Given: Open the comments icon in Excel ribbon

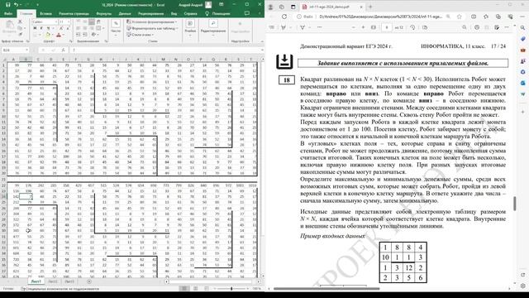Looking at the screenshot, I should coord(247,13).
